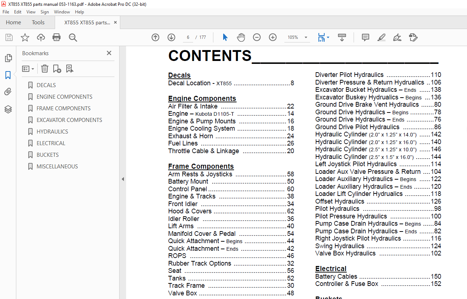Viewport: 467px width, 299px height.
Task: Jump to the DECALS bookmark
Action: (46, 85)
